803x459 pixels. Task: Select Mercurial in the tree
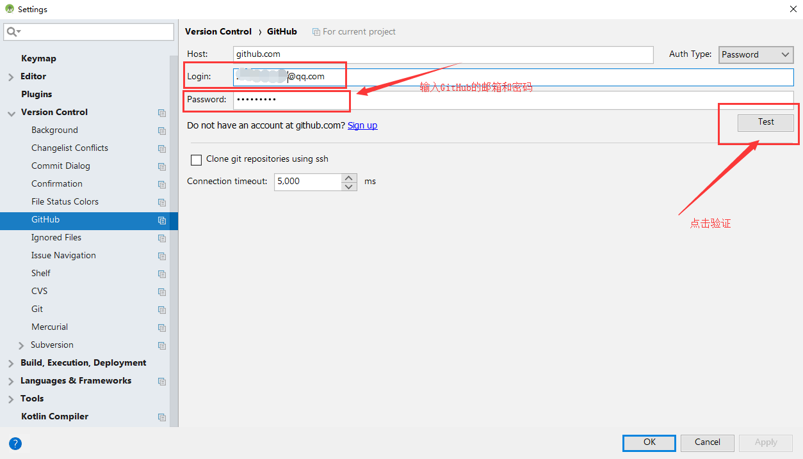[49, 327]
